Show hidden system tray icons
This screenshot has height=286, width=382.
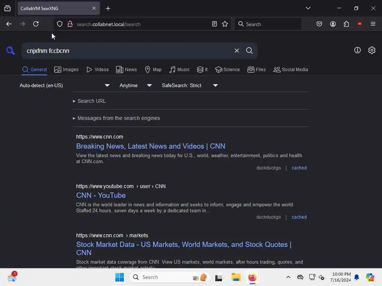(288, 277)
